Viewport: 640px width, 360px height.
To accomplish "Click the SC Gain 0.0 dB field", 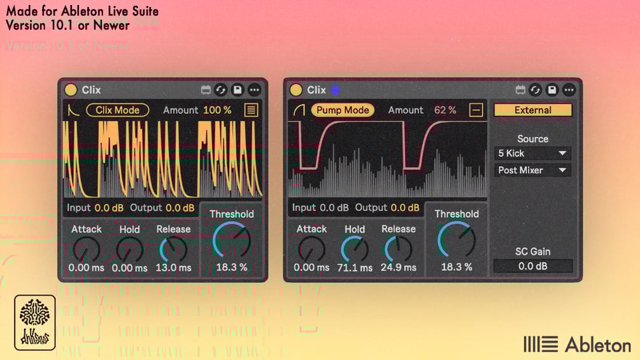I will tap(532, 266).
